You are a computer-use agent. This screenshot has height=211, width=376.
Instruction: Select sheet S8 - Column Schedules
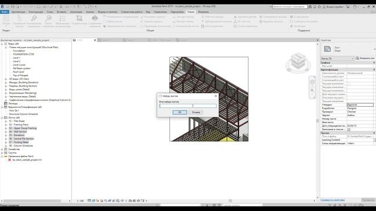coord(21,146)
